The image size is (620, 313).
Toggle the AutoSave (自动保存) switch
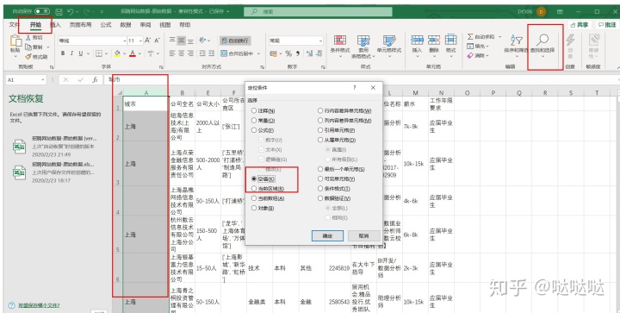click(x=42, y=12)
